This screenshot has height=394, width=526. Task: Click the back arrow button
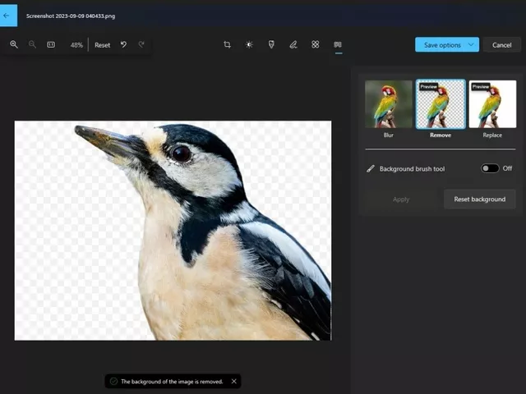click(x=7, y=15)
